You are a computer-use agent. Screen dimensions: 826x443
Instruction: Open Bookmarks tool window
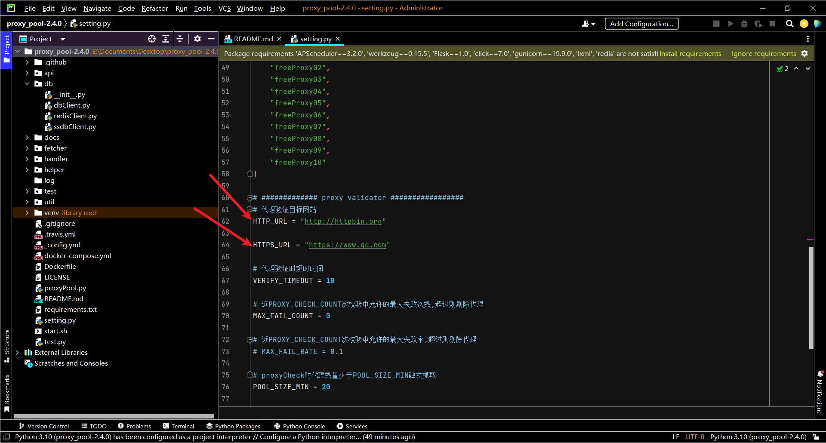(x=6, y=393)
